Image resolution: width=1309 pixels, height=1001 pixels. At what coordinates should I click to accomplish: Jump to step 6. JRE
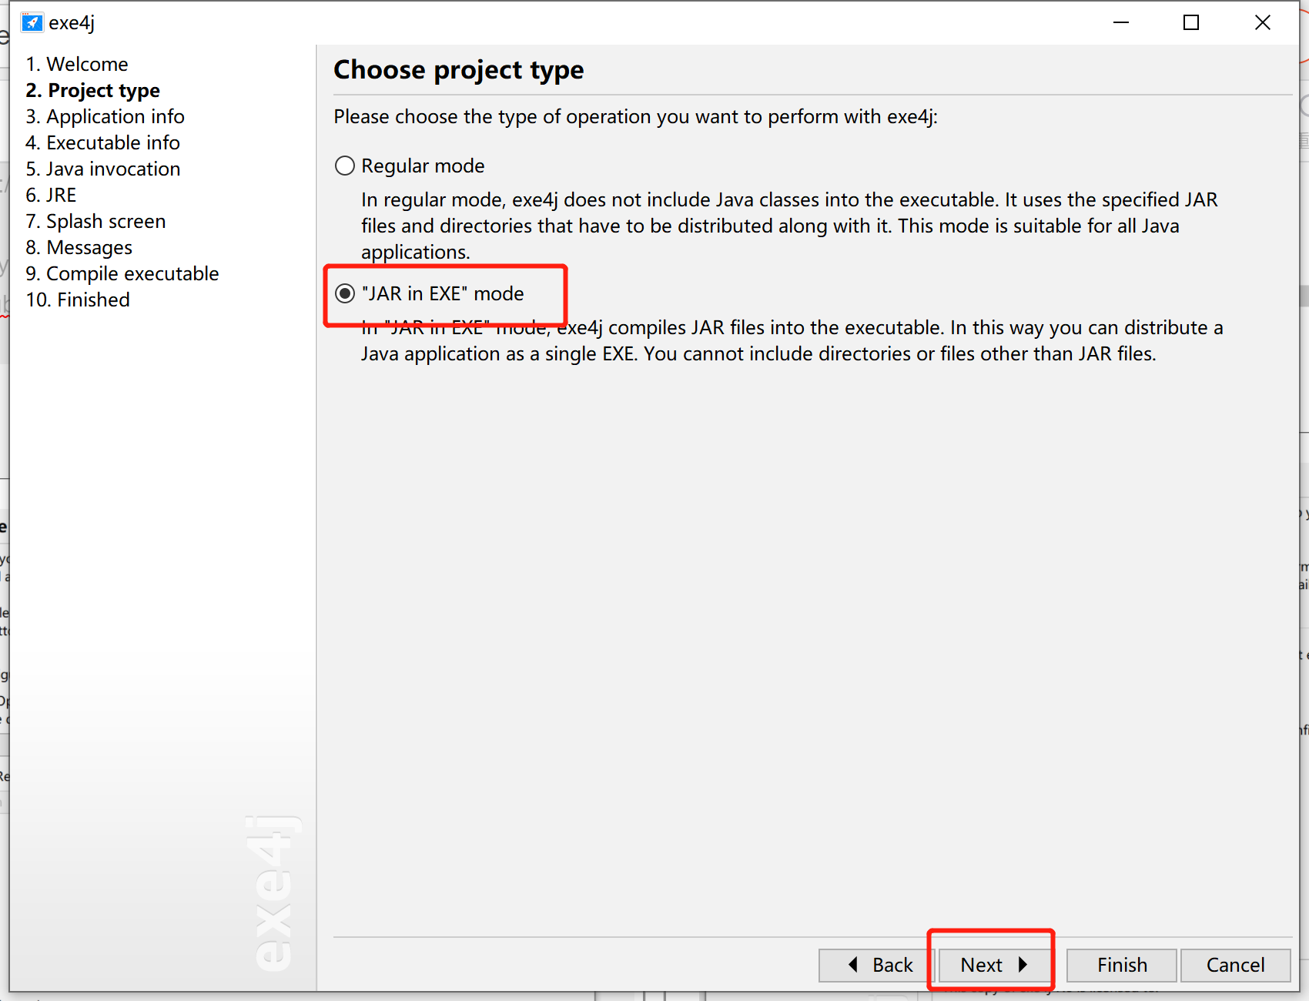click(x=51, y=195)
